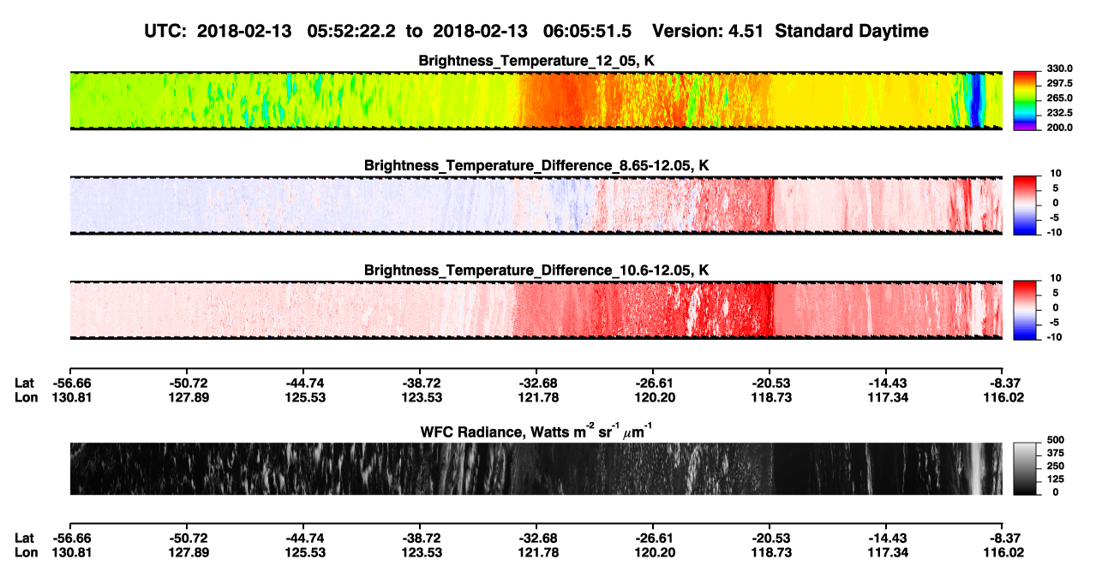Screen dimensions: 1114x571
Task: Click upper axis longitude 116.02 label
Action: point(1003,397)
